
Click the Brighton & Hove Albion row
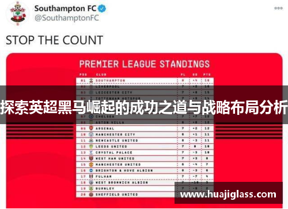click(145, 170)
